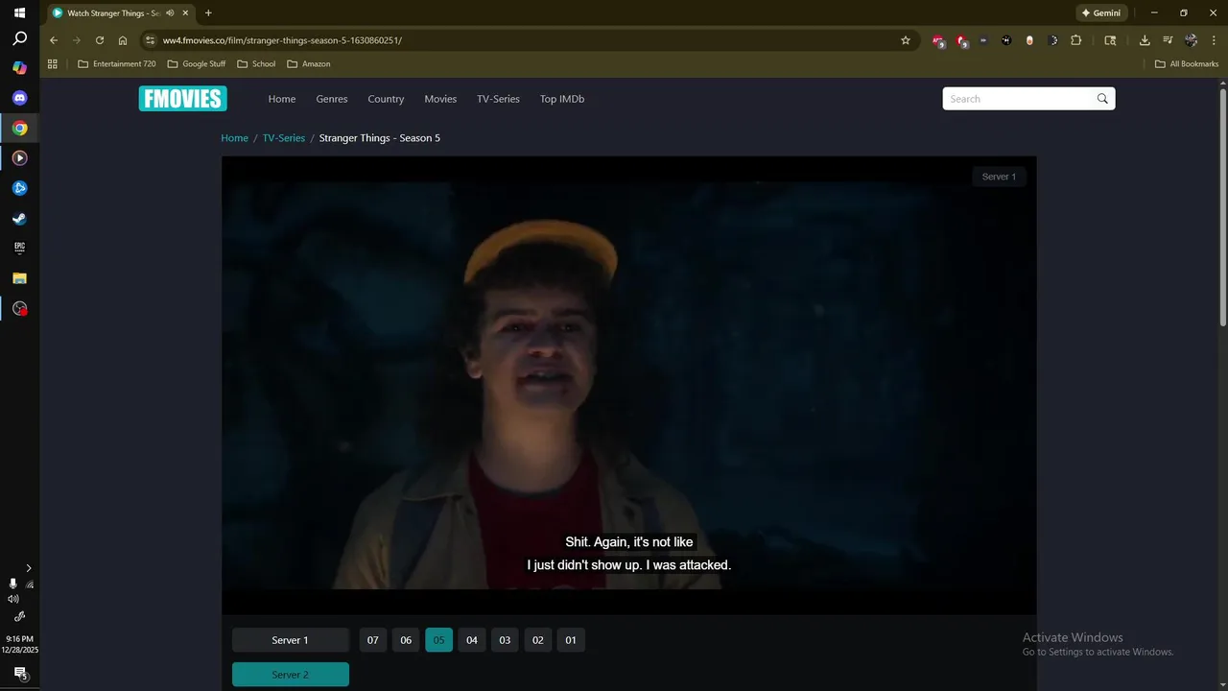
Task: Open the Google Stuff bookmark folder
Action: click(197, 64)
